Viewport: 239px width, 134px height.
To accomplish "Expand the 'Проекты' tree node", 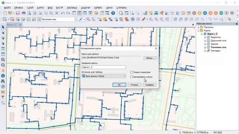I will (x=198, y=27).
